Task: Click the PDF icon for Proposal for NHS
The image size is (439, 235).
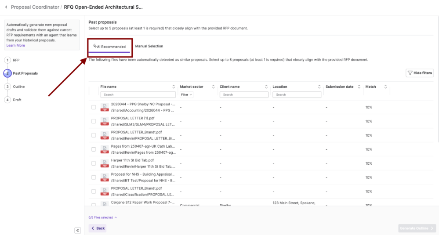Action: pyautogui.click(x=105, y=177)
